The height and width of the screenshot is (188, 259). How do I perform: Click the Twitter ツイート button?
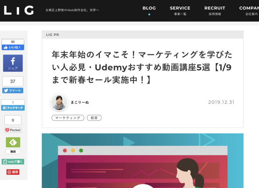click(13, 90)
